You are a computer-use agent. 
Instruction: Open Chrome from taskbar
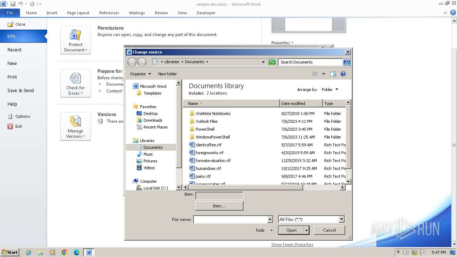tap(65, 252)
